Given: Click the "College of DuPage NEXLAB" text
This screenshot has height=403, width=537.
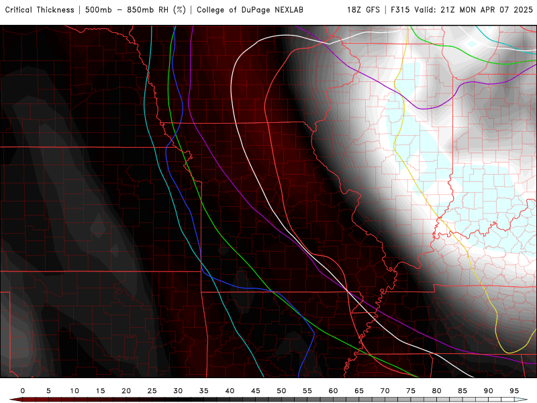Looking at the screenshot, I should [250, 10].
